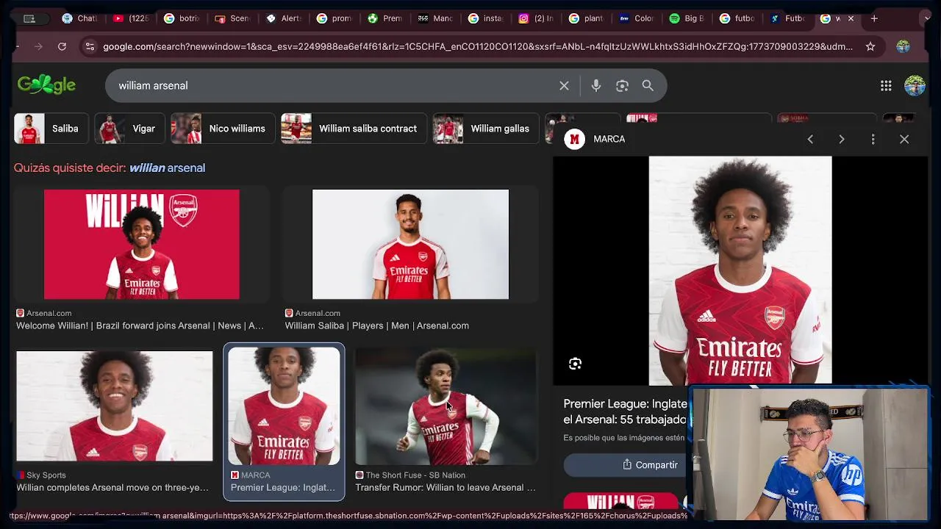Open The Short Fuse Willian action image
This screenshot has height=529, width=941.
(x=446, y=406)
